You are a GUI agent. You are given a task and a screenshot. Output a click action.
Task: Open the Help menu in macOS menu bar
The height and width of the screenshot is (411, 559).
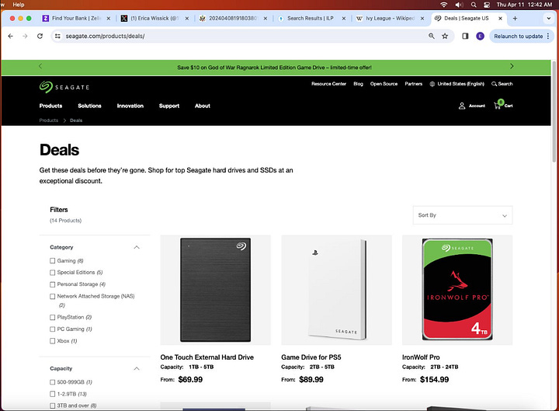[x=19, y=5]
